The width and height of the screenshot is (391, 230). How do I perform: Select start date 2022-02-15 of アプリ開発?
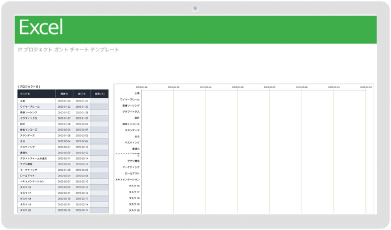click(x=64, y=164)
